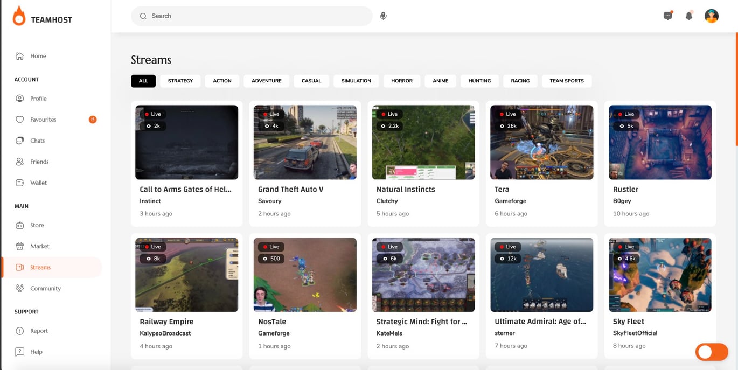Screen dimensions: 738x370
Task: Filter streams by RACING
Action: (520, 81)
